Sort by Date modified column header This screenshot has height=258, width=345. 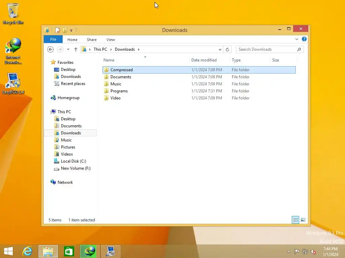pos(209,60)
